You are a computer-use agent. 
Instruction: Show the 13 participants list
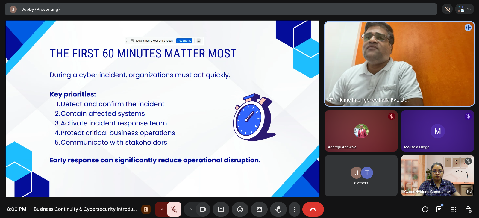tap(465, 9)
